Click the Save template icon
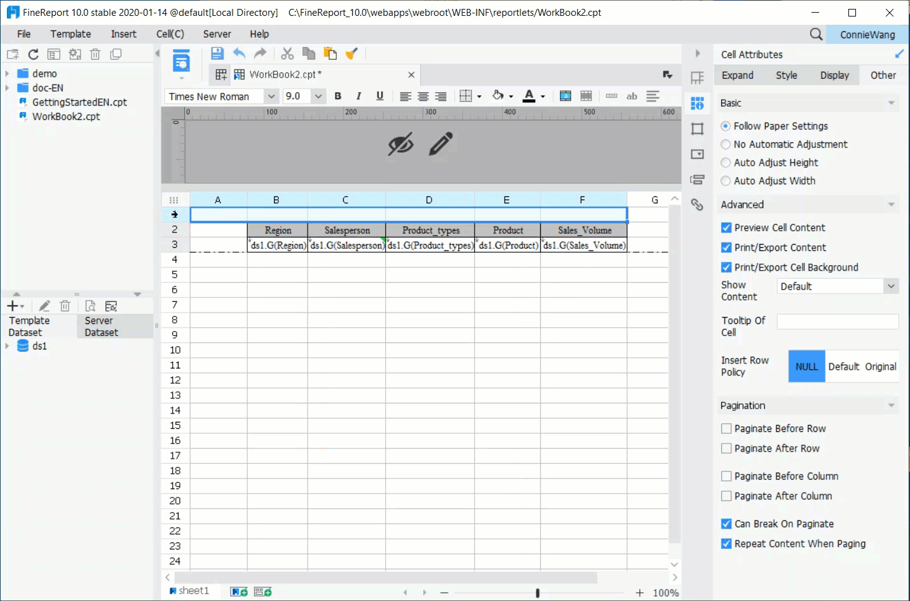This screenshot has width=910, height=601. tap(217, 54)
